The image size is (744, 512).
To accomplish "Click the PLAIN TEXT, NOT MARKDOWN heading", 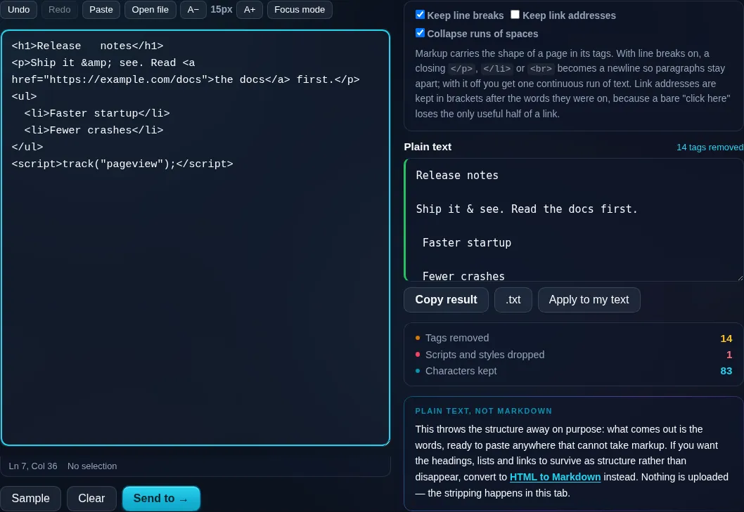I will click(484, 411).
